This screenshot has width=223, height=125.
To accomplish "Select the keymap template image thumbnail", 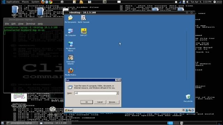I will tap(19, 97).
